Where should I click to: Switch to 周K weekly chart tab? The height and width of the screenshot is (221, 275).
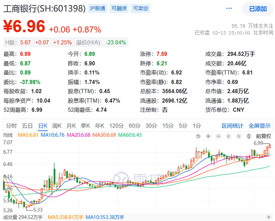57,126
